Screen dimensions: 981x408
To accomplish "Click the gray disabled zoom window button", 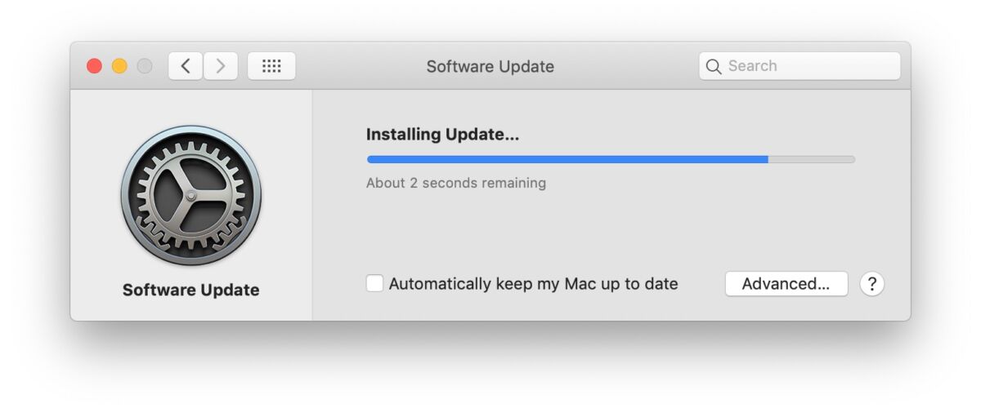I will 145,66.
